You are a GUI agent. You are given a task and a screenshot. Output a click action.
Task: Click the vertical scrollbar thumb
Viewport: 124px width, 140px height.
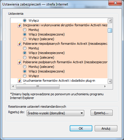click(110, 31)
